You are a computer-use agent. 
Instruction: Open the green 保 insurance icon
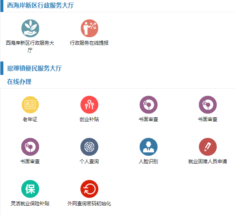(x=30, y=189)
